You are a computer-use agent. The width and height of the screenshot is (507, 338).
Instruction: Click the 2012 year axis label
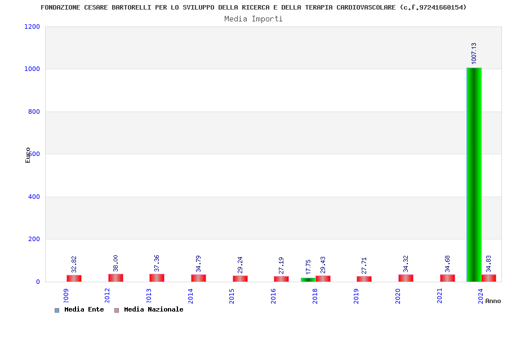pyautogui.click(x=108, y=296)
